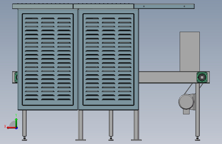Select the tall grey box above the conveyor beam

click(x=190, y=52)
